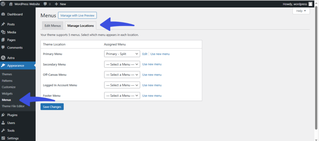Click the Dashboard gauge icon

tap(3, 14)
